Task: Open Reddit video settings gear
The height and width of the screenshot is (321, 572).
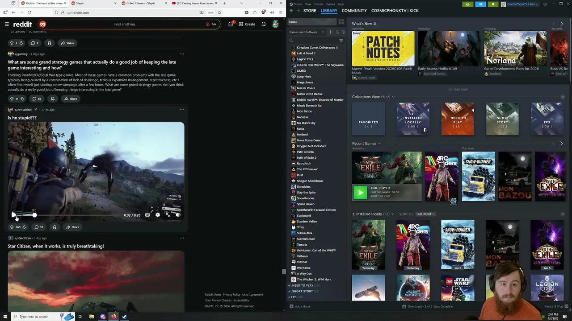Action: 157,215
